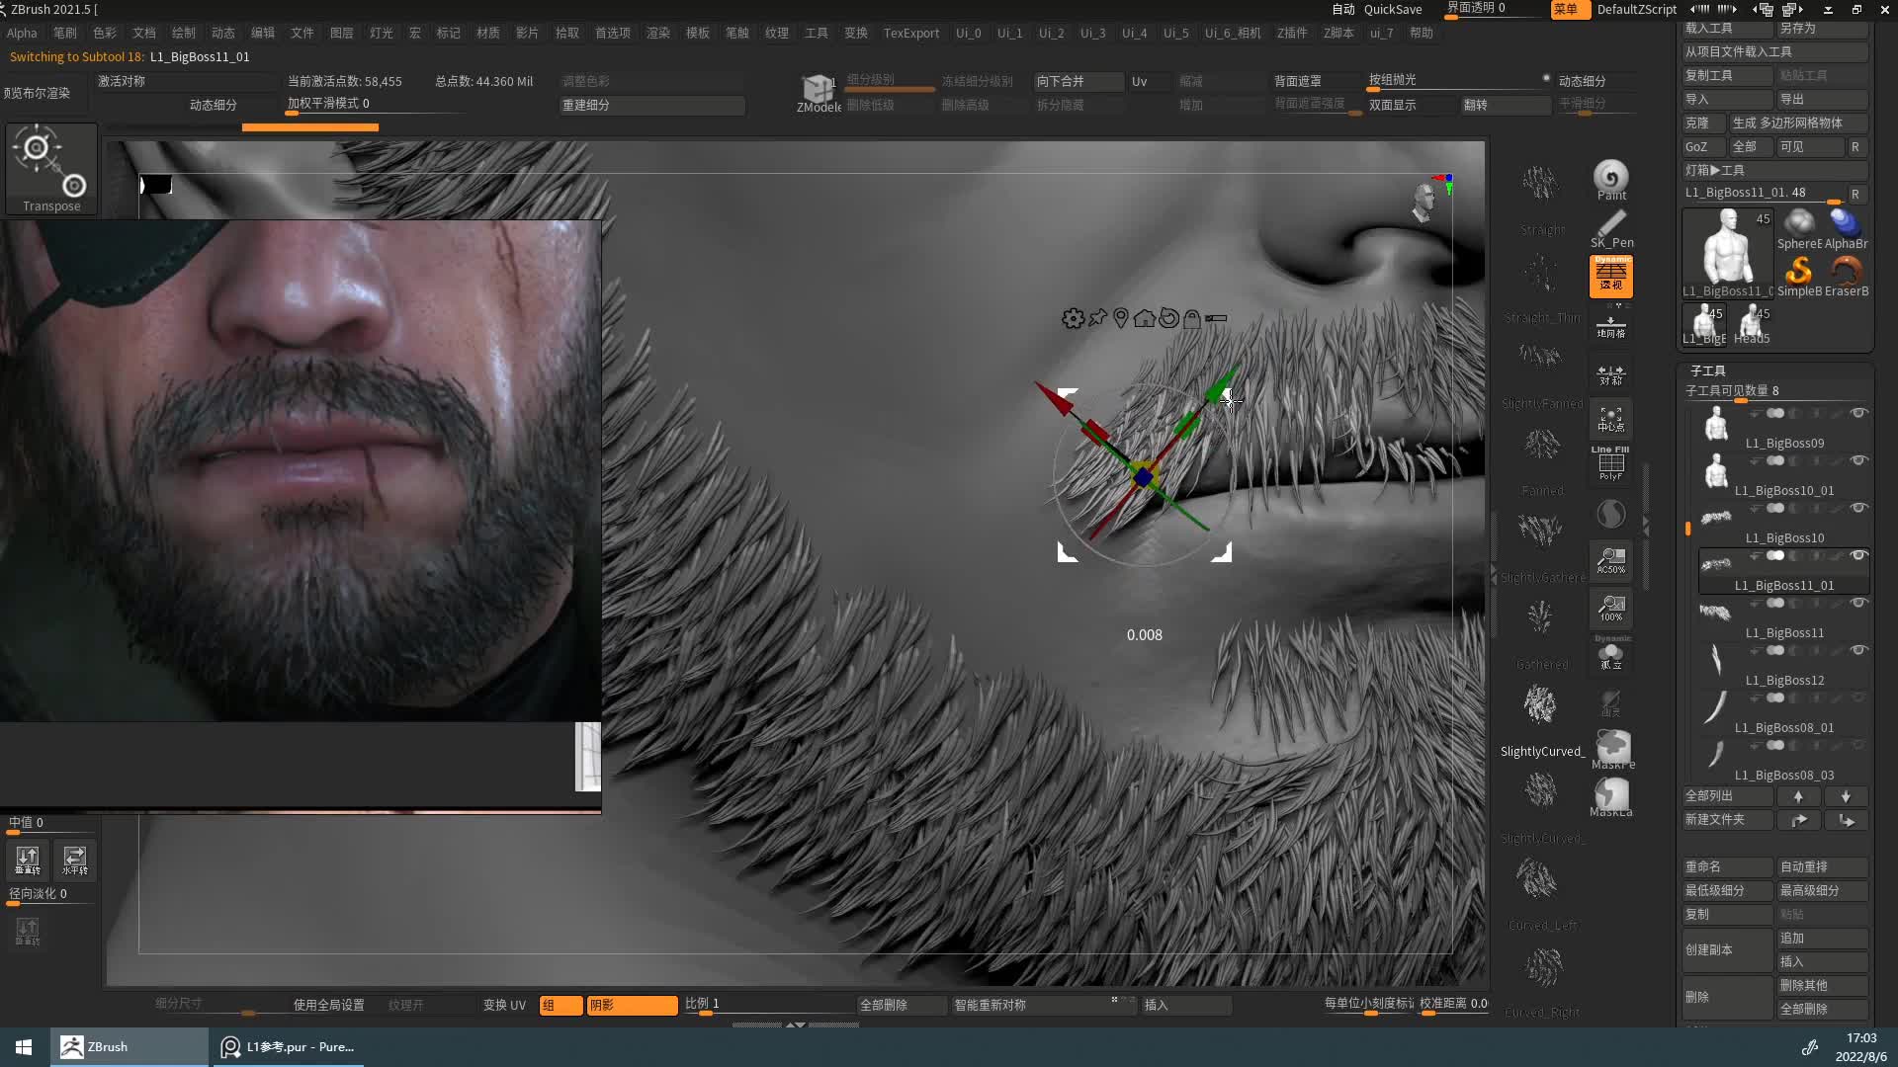Click the QuickSave button
The height and width of the screenshot is (1067, 1898).
coord(1393,9)
